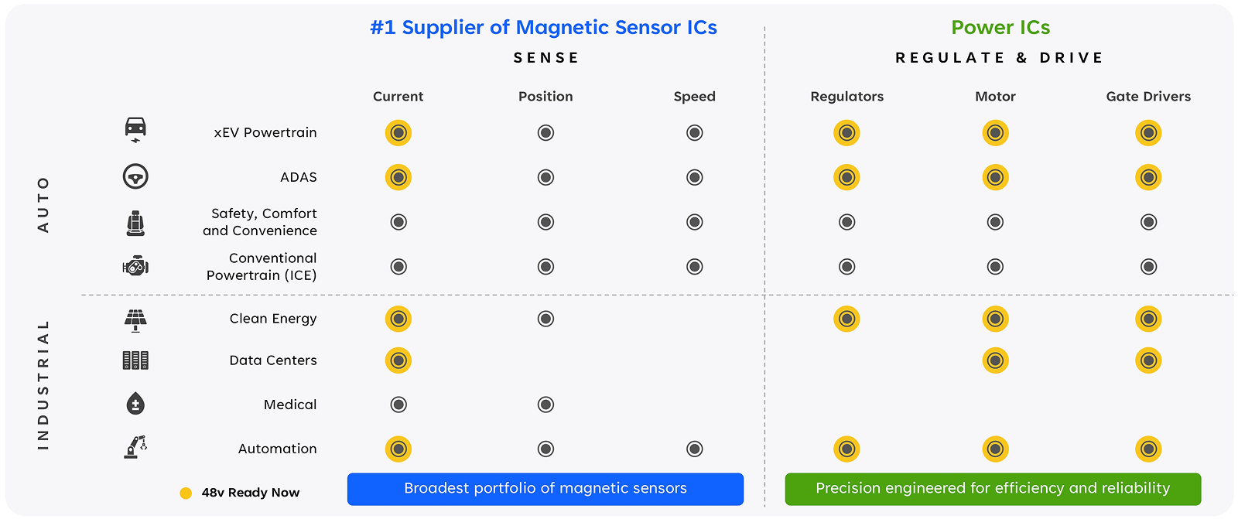Select the Automation Gate Drivers dot
This screenshot has width=1238, height=519.
click(1148, 449)
